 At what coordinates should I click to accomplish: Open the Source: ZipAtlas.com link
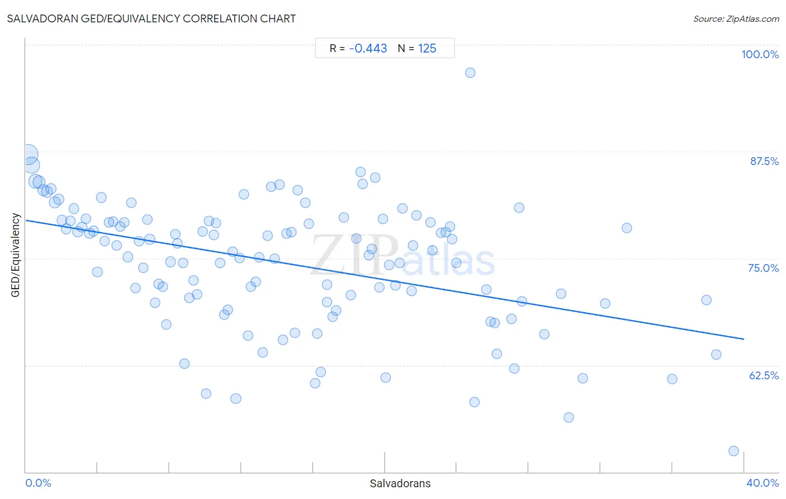[736, 18]
